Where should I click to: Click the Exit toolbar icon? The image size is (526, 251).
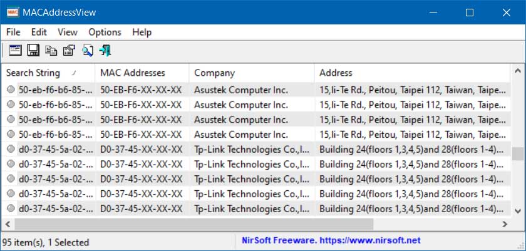105,51
